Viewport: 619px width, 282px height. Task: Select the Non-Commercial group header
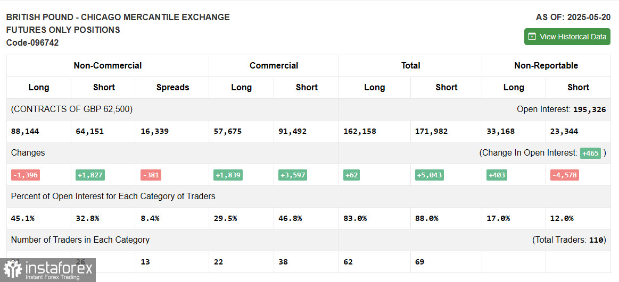(x=108, y=66)
